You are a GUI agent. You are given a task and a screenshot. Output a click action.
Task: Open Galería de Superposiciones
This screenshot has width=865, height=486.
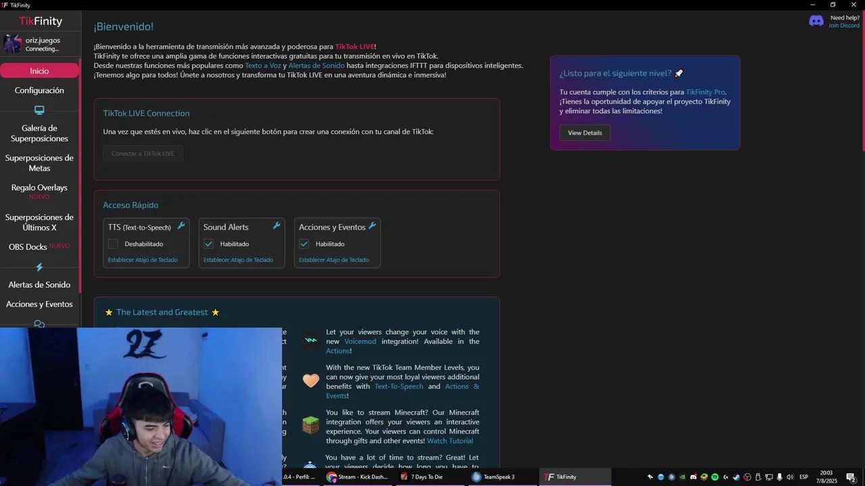click(39, 133)
